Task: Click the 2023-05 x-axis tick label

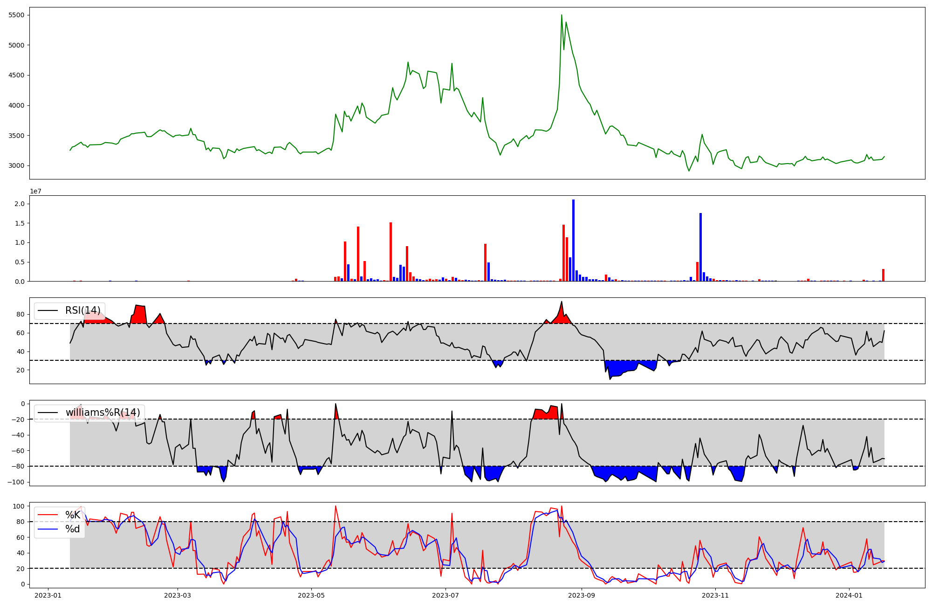Action: pyautogui.click(x=311, y=595)
